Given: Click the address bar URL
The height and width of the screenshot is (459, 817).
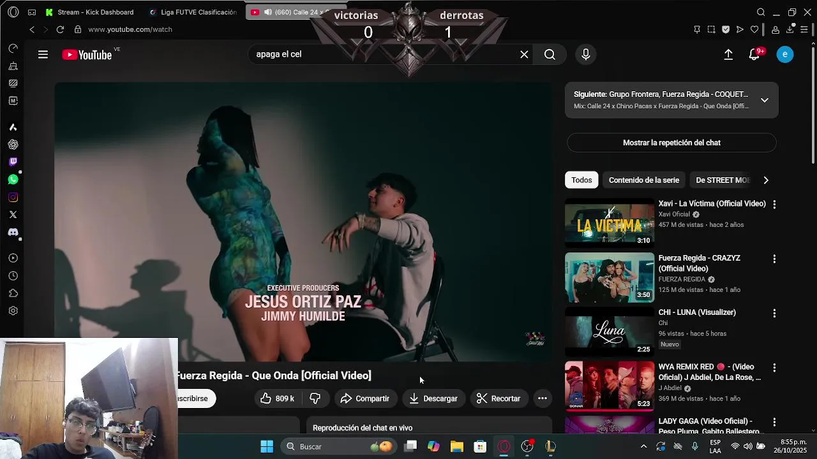Looking at the screenshot, I should click(x=130, y=29).
